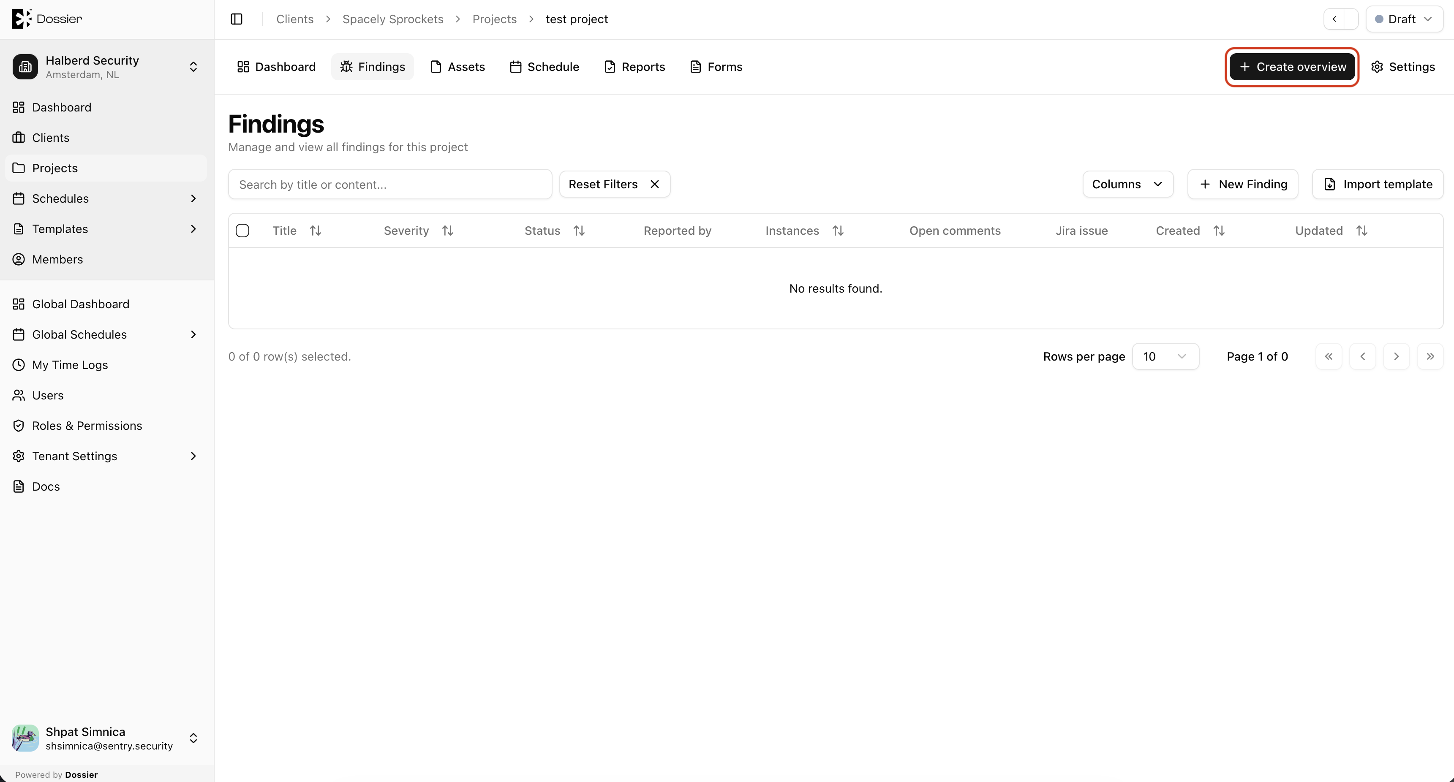The height and width of the screenshot is (782, 1454).
Task: Open Shpat Simnica user menu chevron
Action: pyautogui.click(x=193, y=738)
